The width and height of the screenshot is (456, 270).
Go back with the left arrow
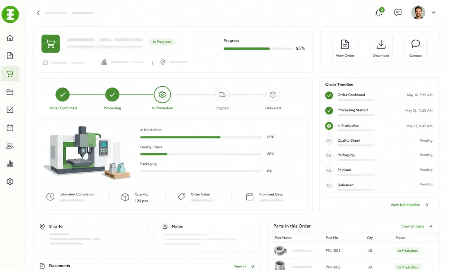click(38, 13)
